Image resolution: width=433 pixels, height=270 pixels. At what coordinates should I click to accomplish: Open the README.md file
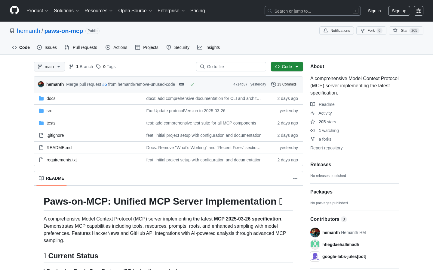pos(59,148)
